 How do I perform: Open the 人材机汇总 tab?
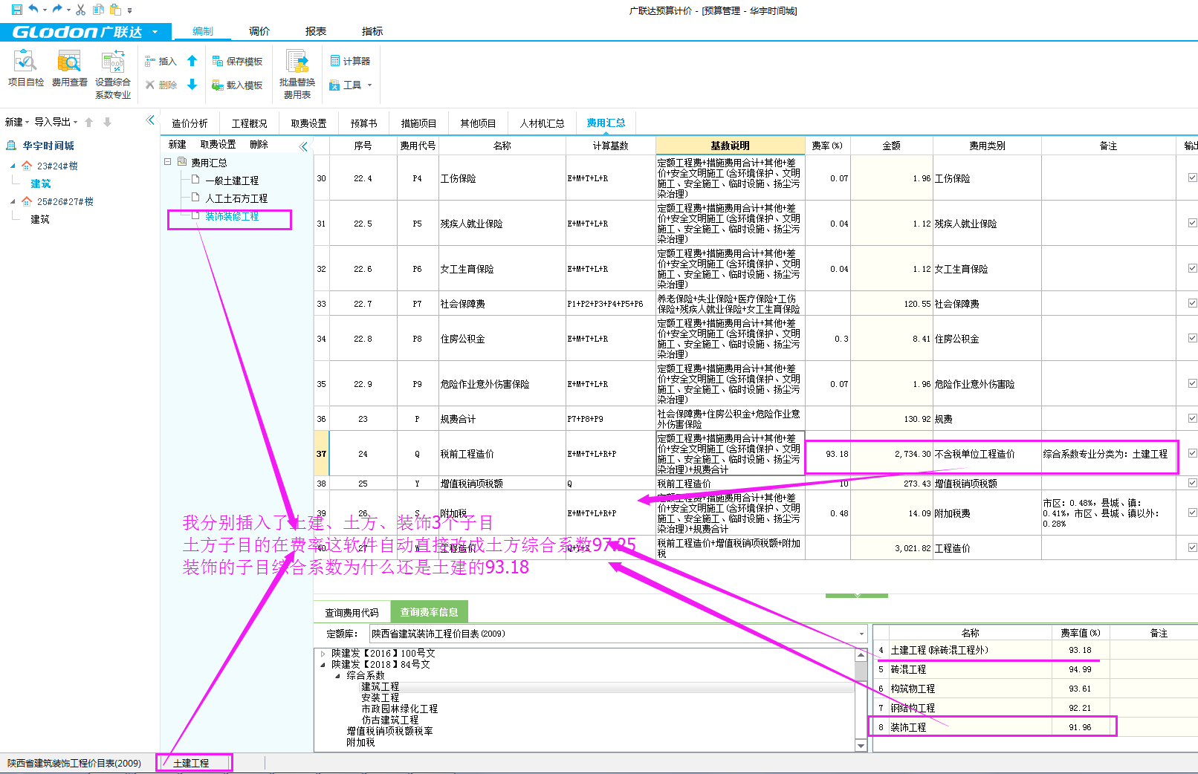[543, 123]
